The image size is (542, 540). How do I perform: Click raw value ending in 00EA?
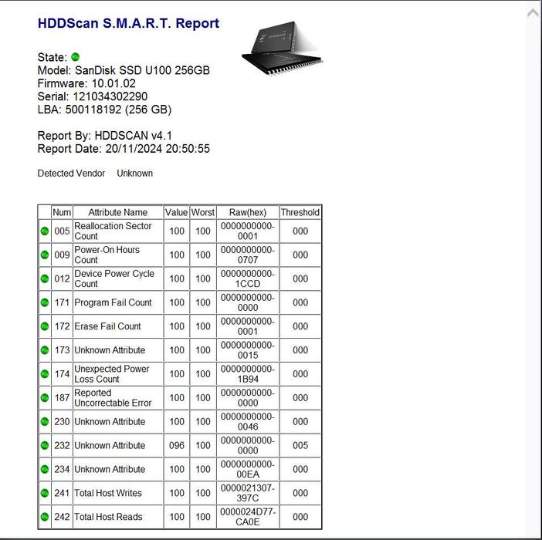248,469
